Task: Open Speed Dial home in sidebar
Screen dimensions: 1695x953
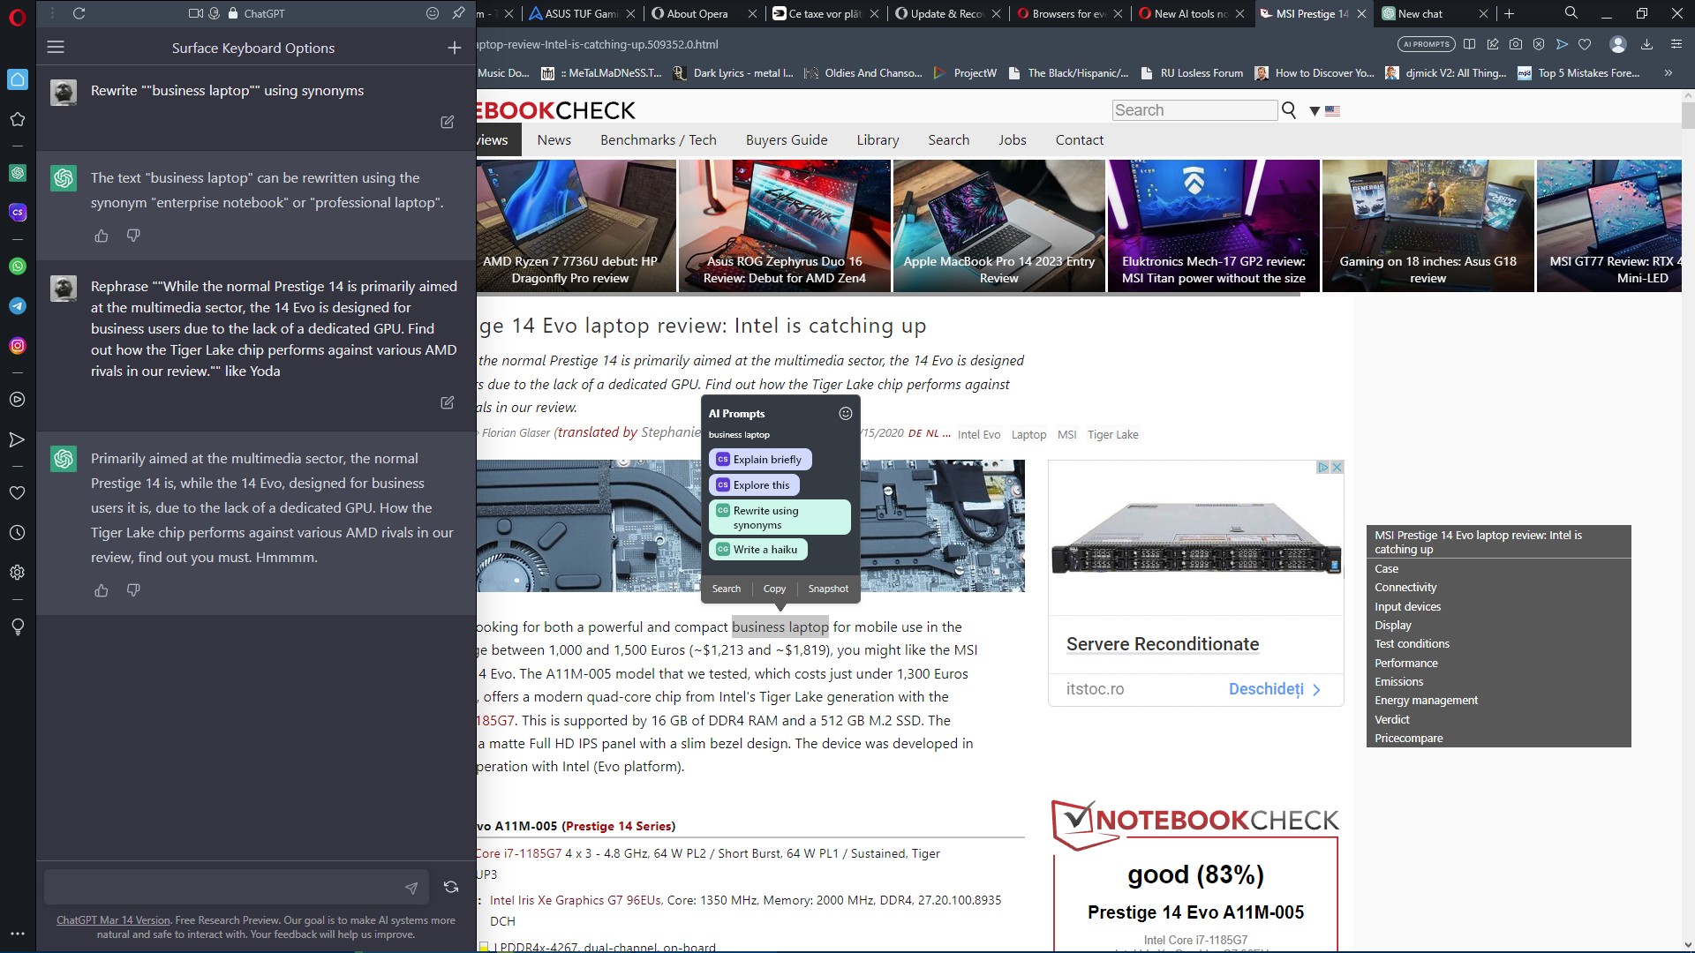Action: (18, 79)
